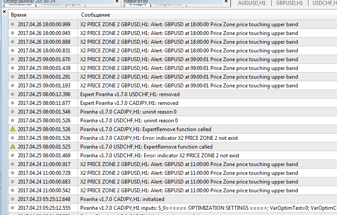Click the Время column header
The image size is (337, 215).
pos(43,15)
